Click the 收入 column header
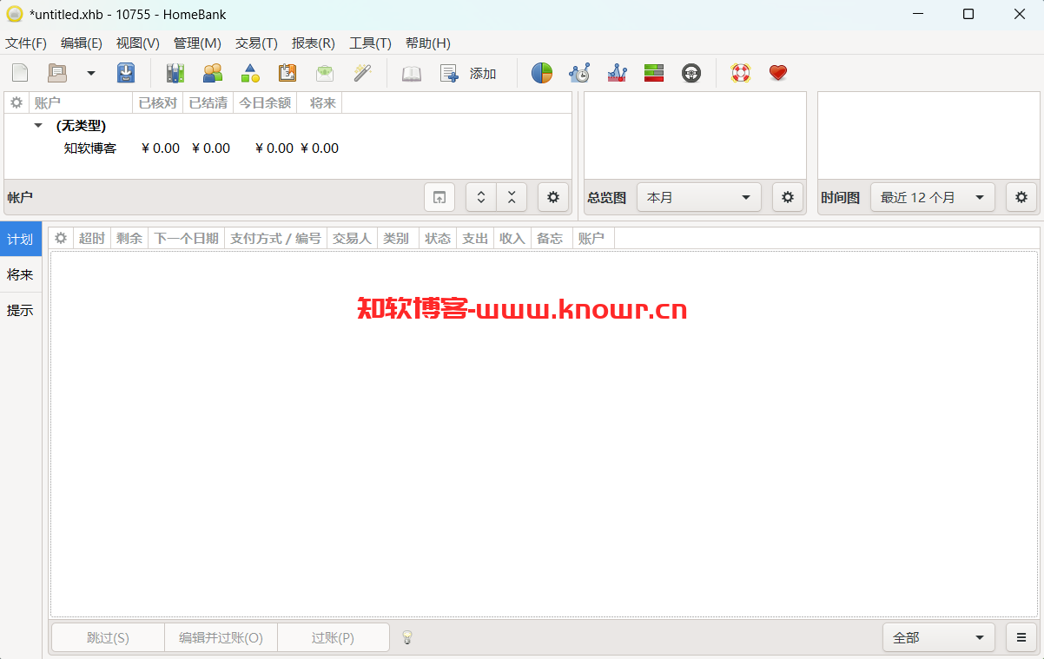 coord(512,238)
